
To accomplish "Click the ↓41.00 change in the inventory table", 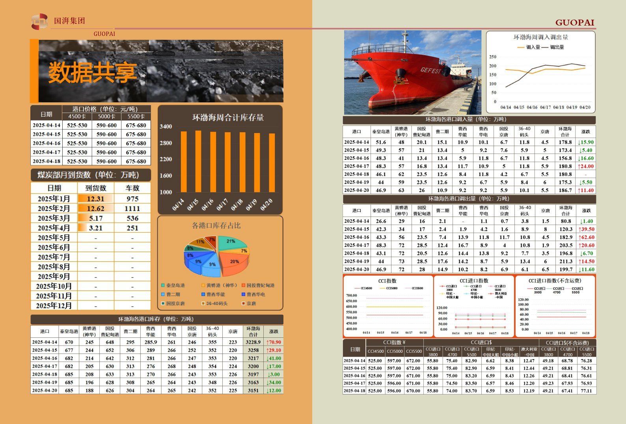I will click(x=274, y=358).
